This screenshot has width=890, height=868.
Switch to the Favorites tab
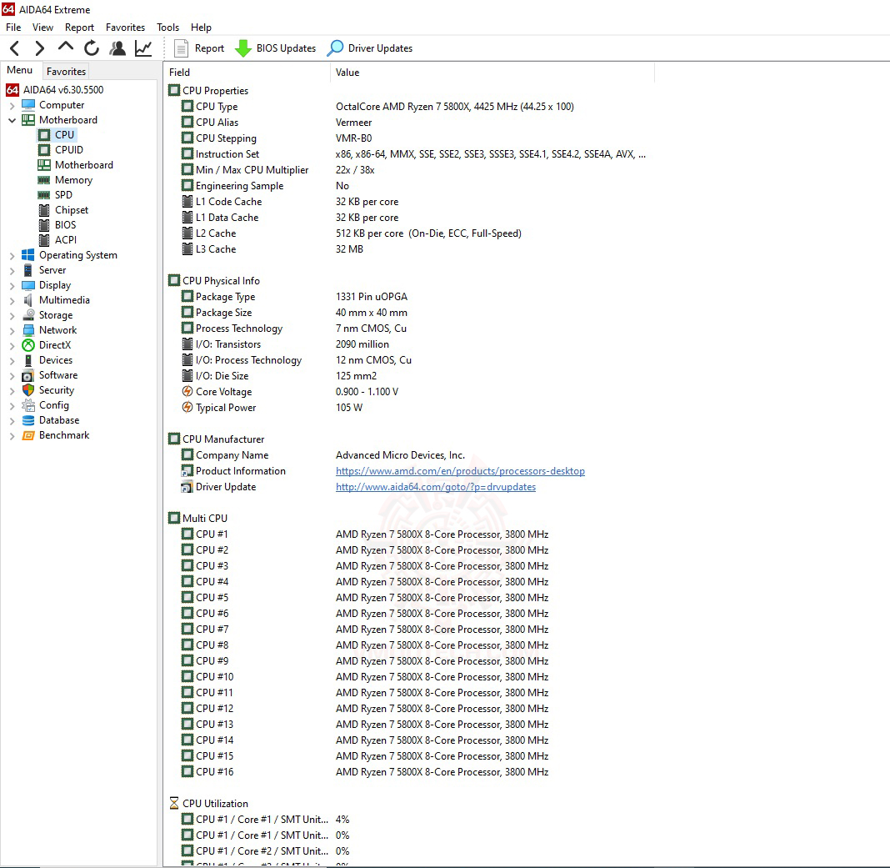66,71
